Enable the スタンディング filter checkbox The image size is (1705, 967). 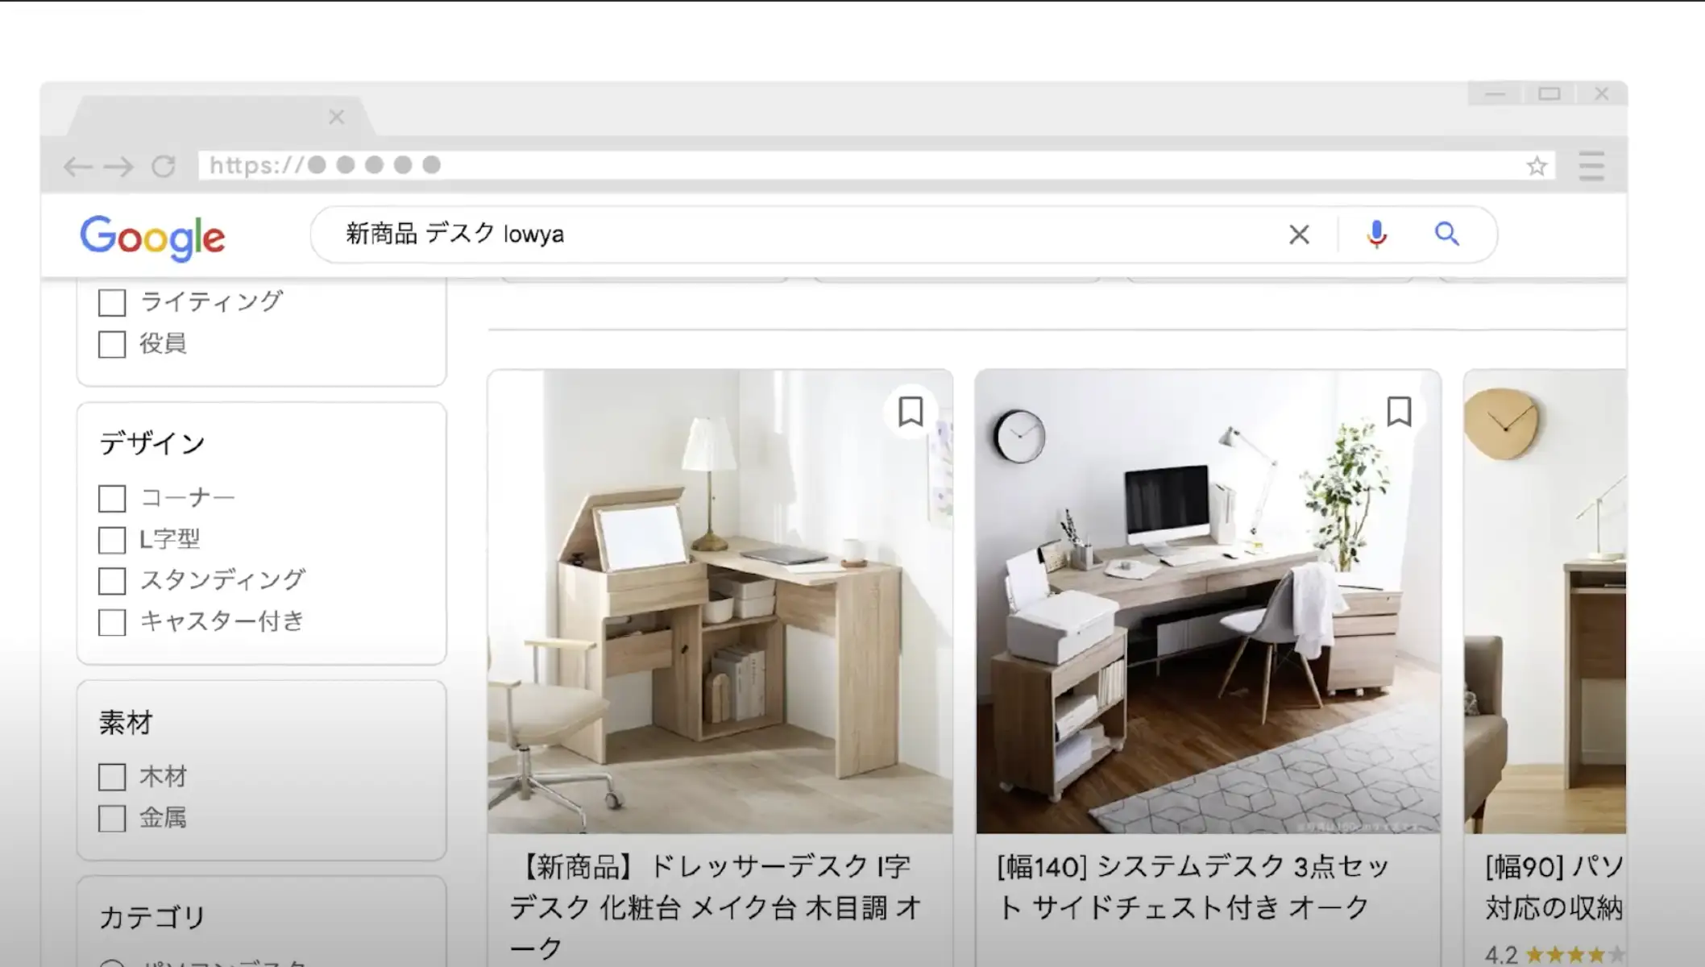click(x=112, y=580)
